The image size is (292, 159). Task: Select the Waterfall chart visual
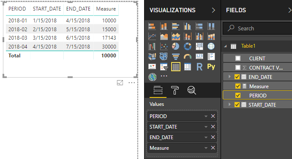point(152,46)
